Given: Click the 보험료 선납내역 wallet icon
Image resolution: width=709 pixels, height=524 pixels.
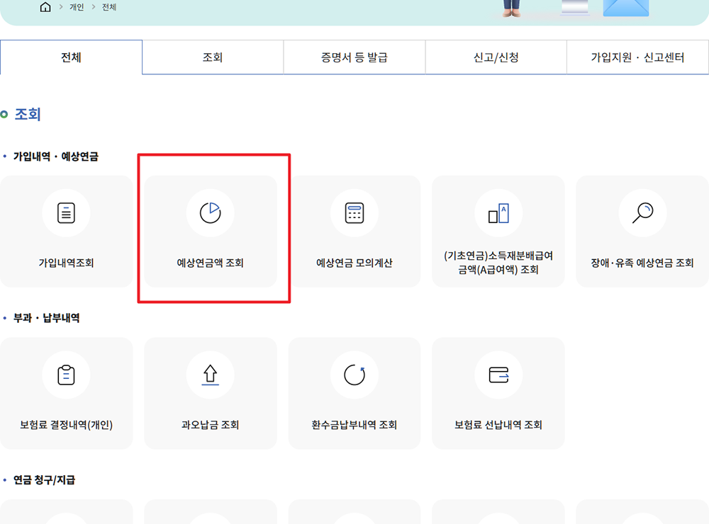Looking at the screenshot, I should 498,375.
